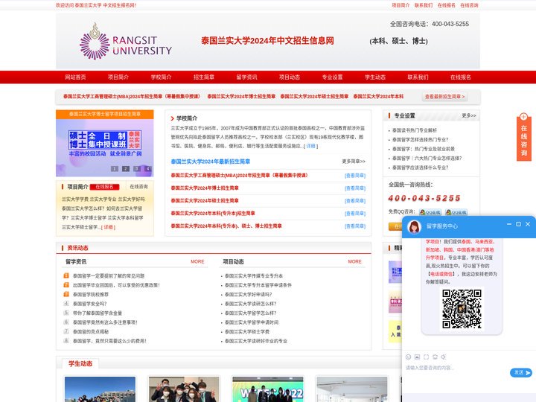Open 项目动态 in navigation bar
The height and width of the screenshot is (402, 536).
pyautogui.click(x=289, y=77)
